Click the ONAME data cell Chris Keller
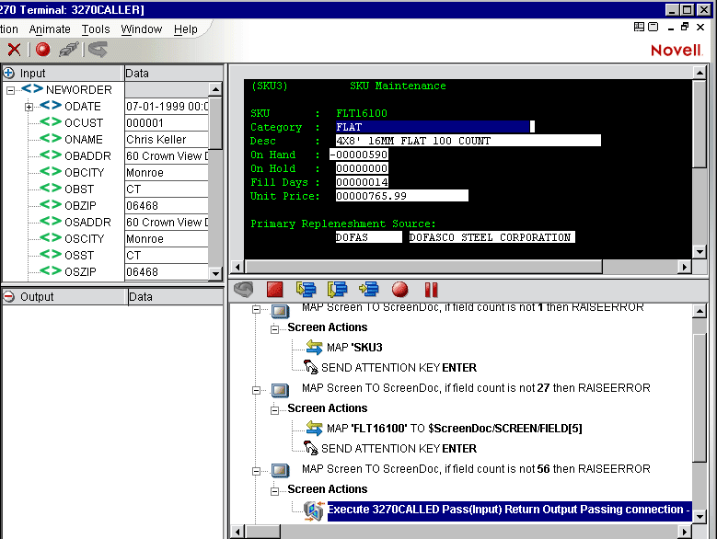Viewport: 717px width, 539px height. (x=166, y=140)
